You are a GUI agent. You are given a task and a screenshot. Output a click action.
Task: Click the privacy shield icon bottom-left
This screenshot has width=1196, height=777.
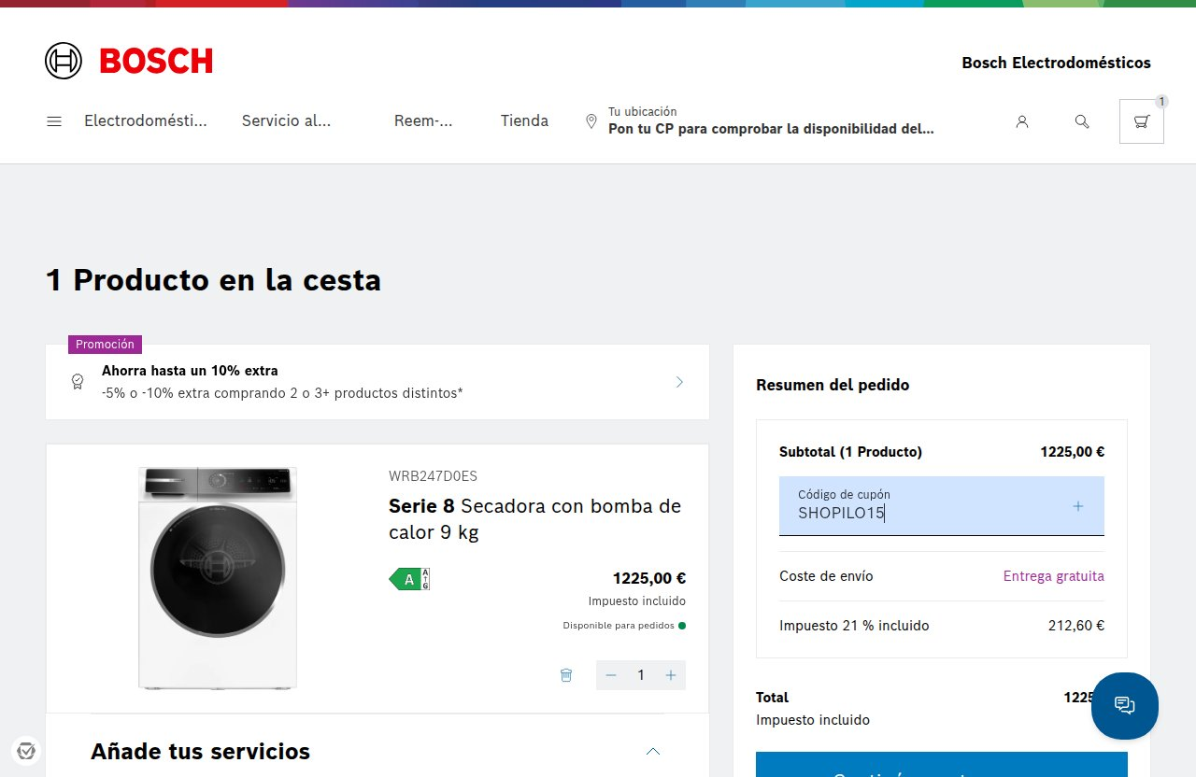[26, 751]
